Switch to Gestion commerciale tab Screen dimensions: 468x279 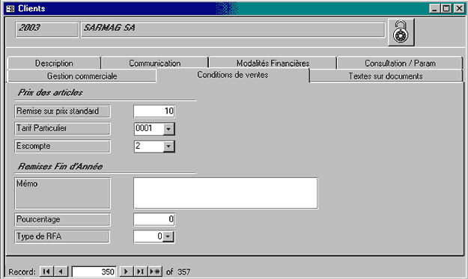[x=82, y=76]
